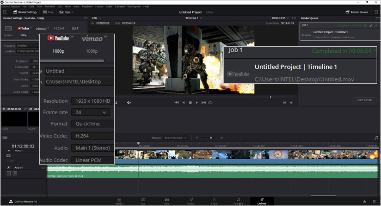Stop playback in viewer
The width and height of the screenshot is (381, 206).
click(x=190, y=103)
